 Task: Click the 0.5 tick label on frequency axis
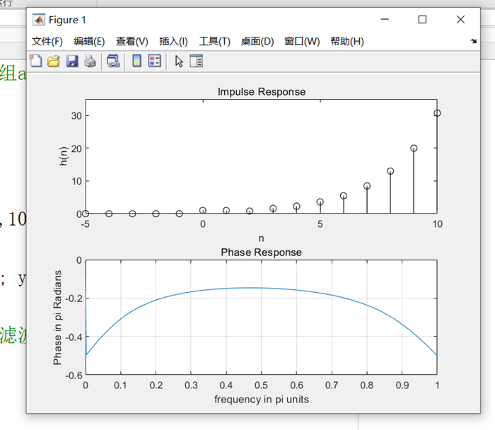coord(261,385)
